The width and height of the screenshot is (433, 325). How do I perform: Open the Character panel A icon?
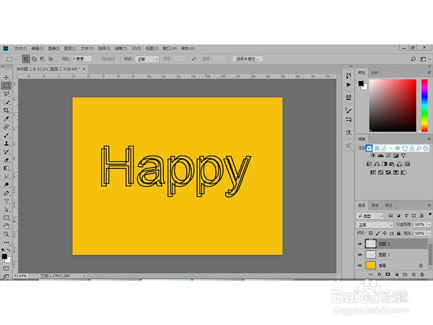point(349,132)
